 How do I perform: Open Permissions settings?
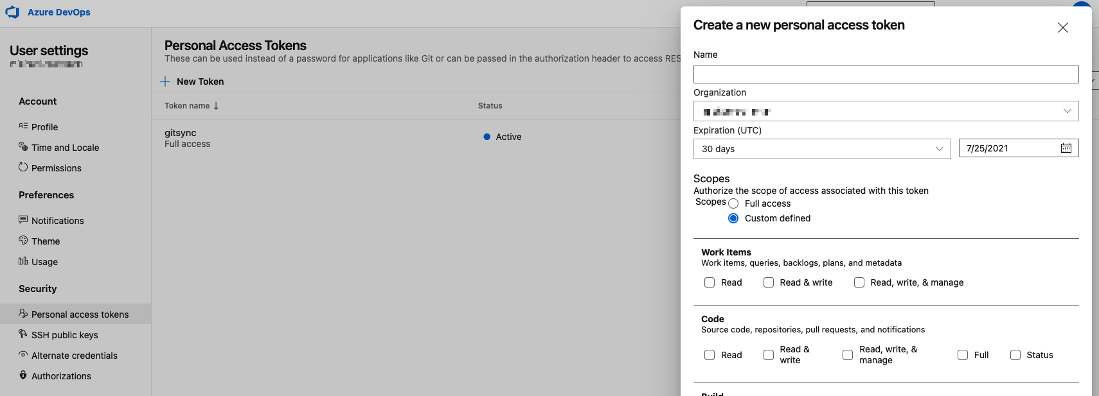coord(57,168)
